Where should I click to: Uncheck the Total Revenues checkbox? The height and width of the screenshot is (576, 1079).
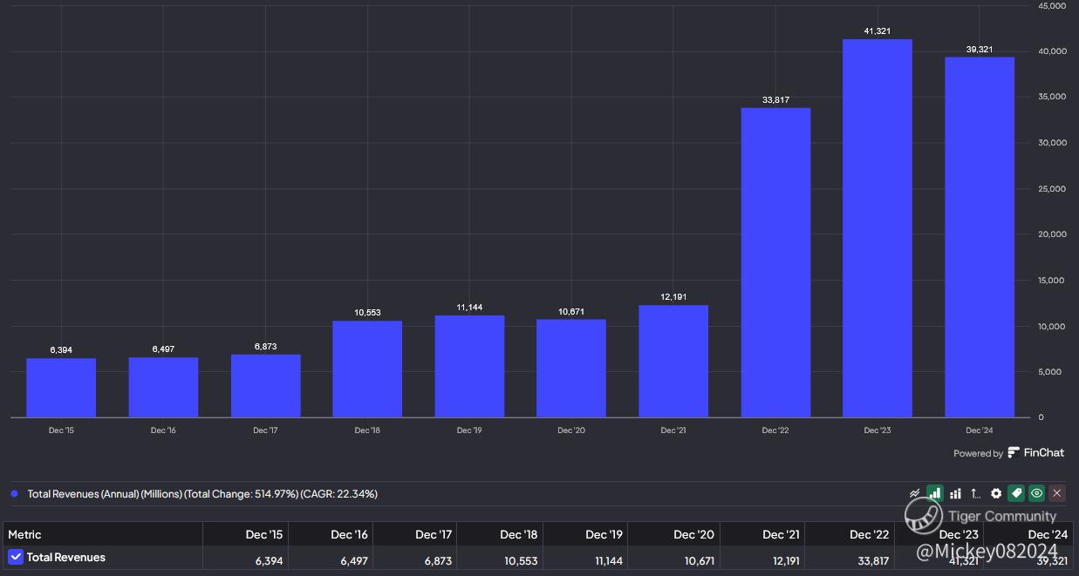[x=16, y=557]
